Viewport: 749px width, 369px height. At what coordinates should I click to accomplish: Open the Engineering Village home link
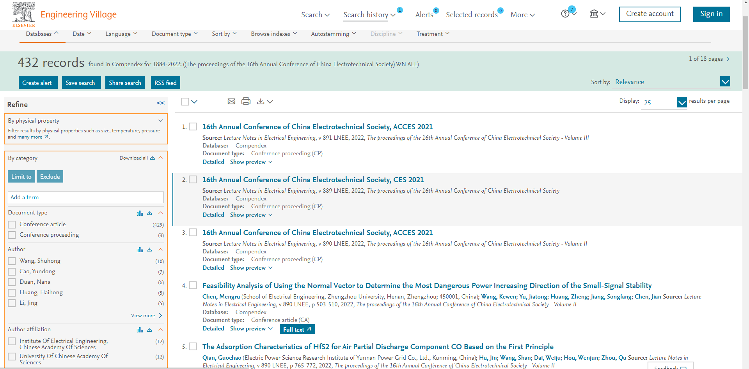(x=78, y=14)
